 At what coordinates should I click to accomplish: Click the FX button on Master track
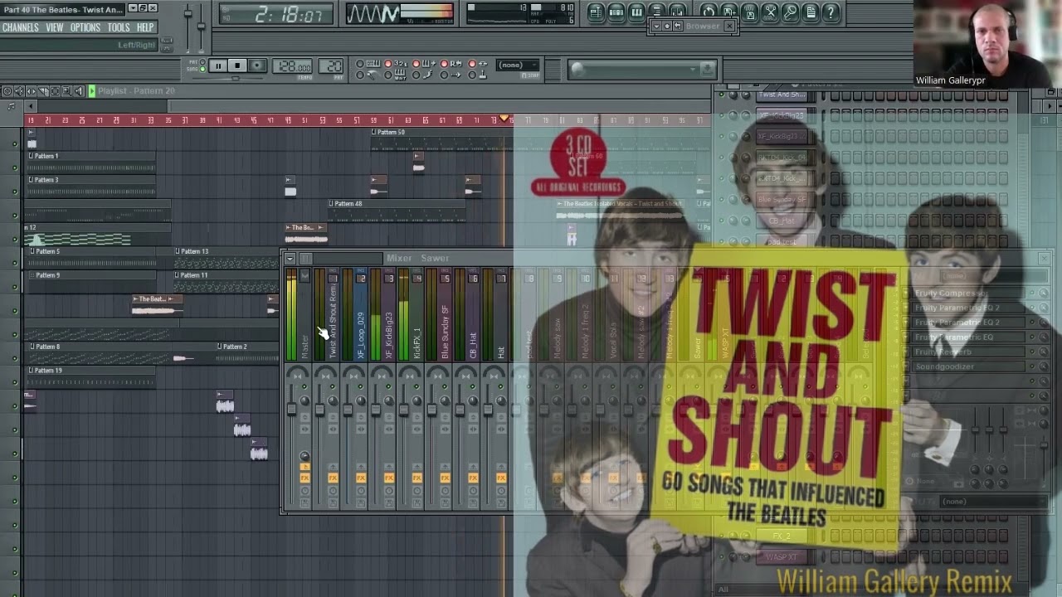(304, 478)
